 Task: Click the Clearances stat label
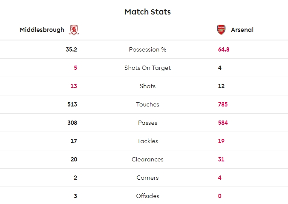[x=147, y=159]
